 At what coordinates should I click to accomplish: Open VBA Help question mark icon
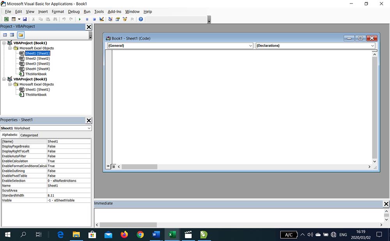141,19
